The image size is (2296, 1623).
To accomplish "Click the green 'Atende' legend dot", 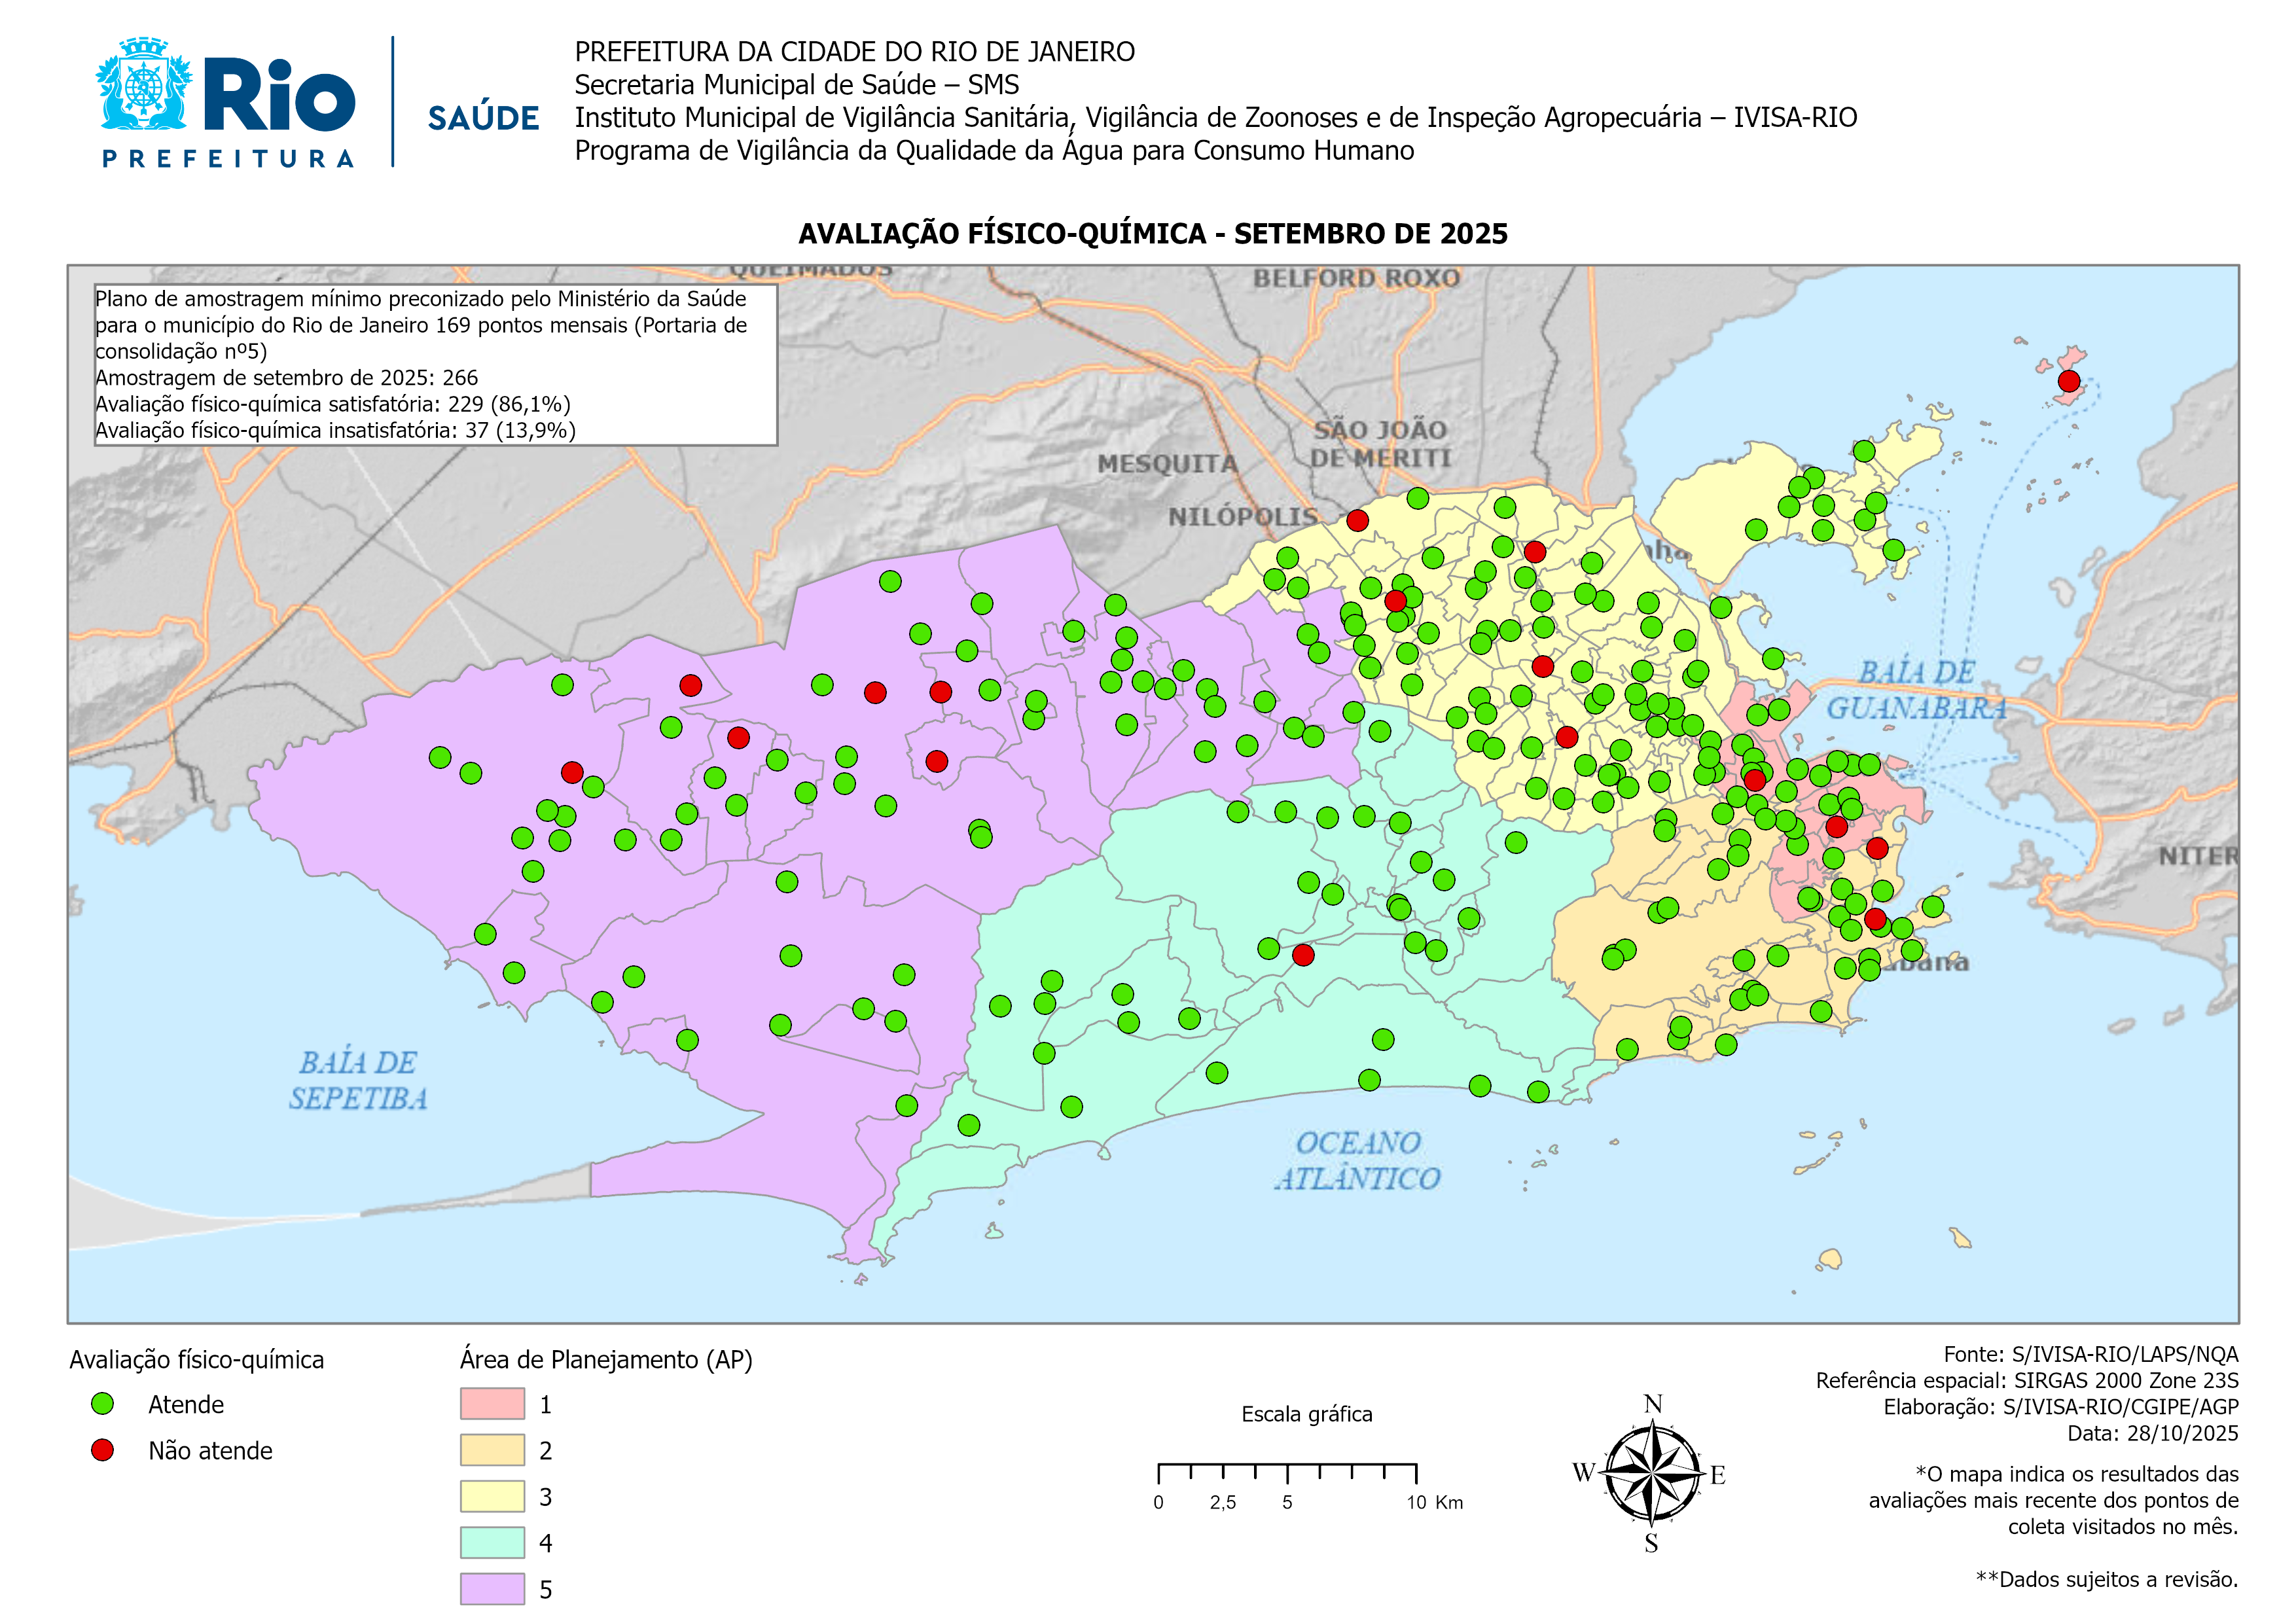I will click(102, 1404).
